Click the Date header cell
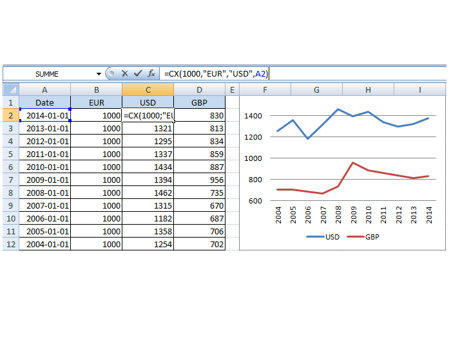451x338 pixels. [x=44, y=102]
